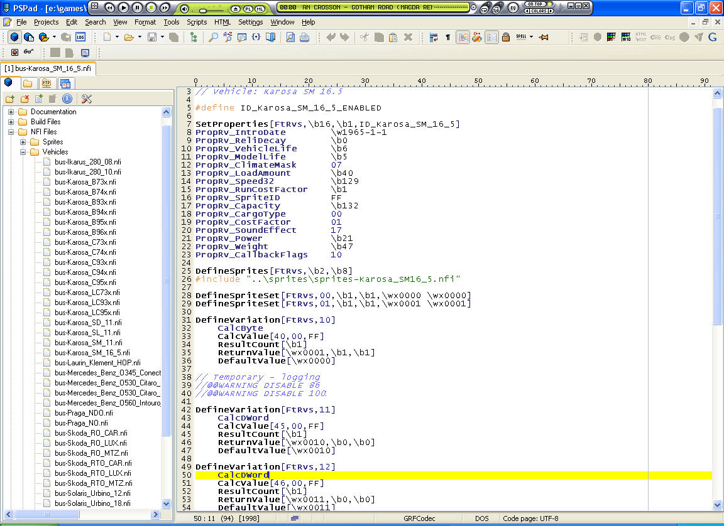Click the Paste clipboard icon

[x=393, y=37]
